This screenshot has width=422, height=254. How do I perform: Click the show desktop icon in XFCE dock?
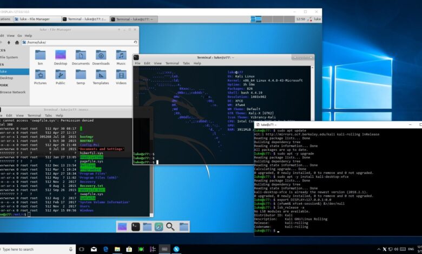(122, 226)
